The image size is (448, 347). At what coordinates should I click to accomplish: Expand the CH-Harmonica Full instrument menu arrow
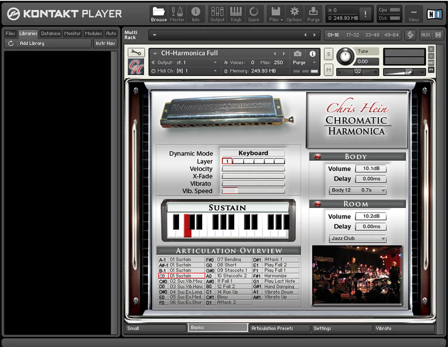click(x=155, y=54)
